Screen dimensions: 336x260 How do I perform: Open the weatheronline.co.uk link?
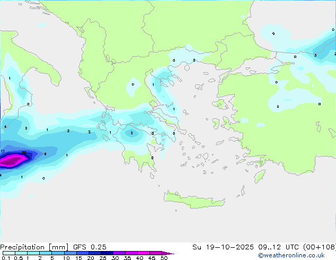coord(291,255)
